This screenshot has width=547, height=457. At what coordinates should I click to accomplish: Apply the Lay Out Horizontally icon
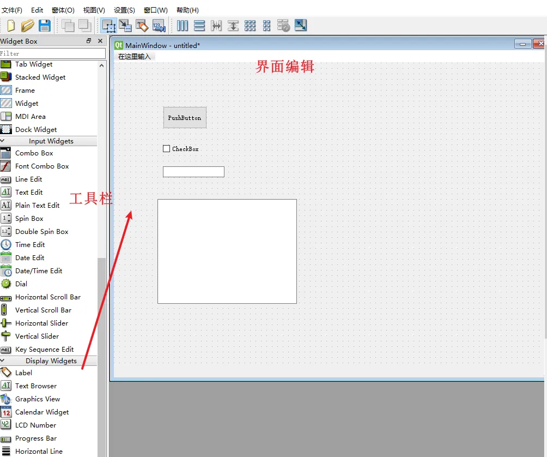pyautogui.click(x=183, y=26)
